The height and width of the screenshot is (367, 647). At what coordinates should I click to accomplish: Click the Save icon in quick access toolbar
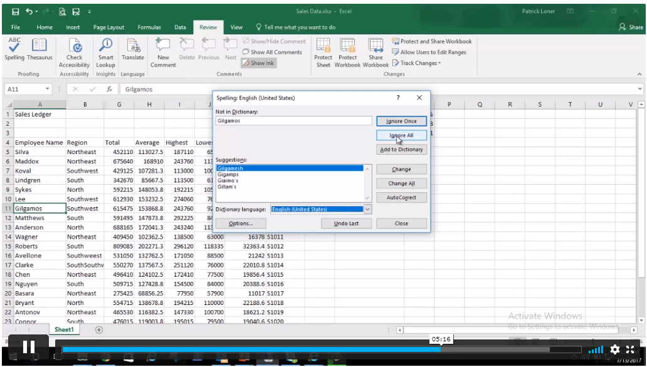15,11
